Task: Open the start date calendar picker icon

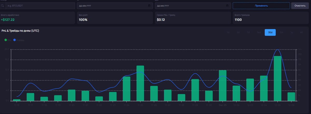Action: click(149, 5)
